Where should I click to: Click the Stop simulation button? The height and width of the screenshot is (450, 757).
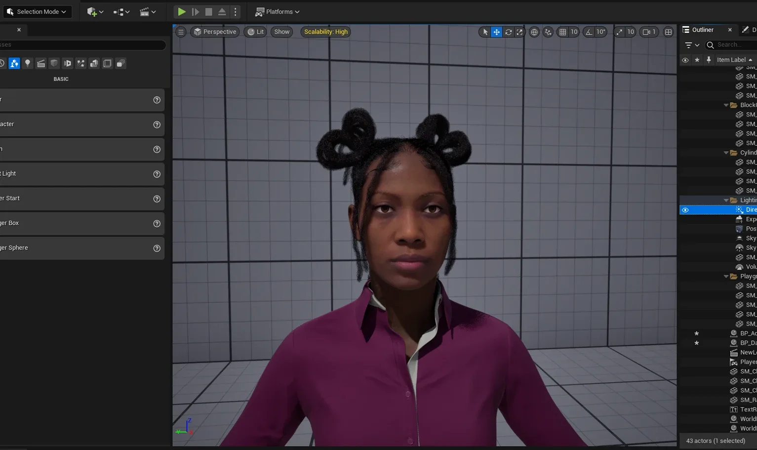[209, 11]
